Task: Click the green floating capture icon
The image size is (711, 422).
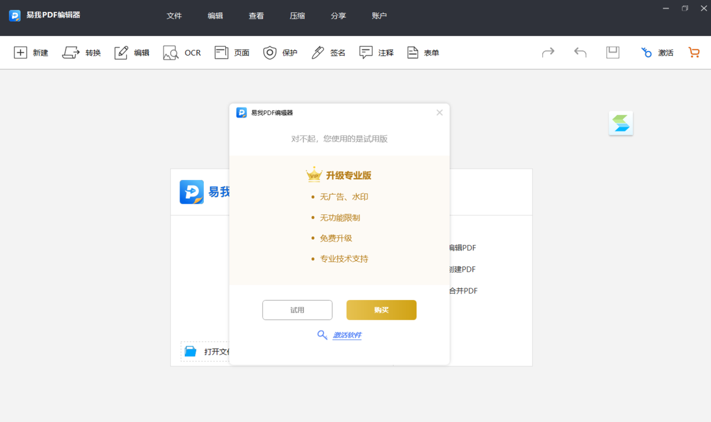Action: click(x=620, y=123)
